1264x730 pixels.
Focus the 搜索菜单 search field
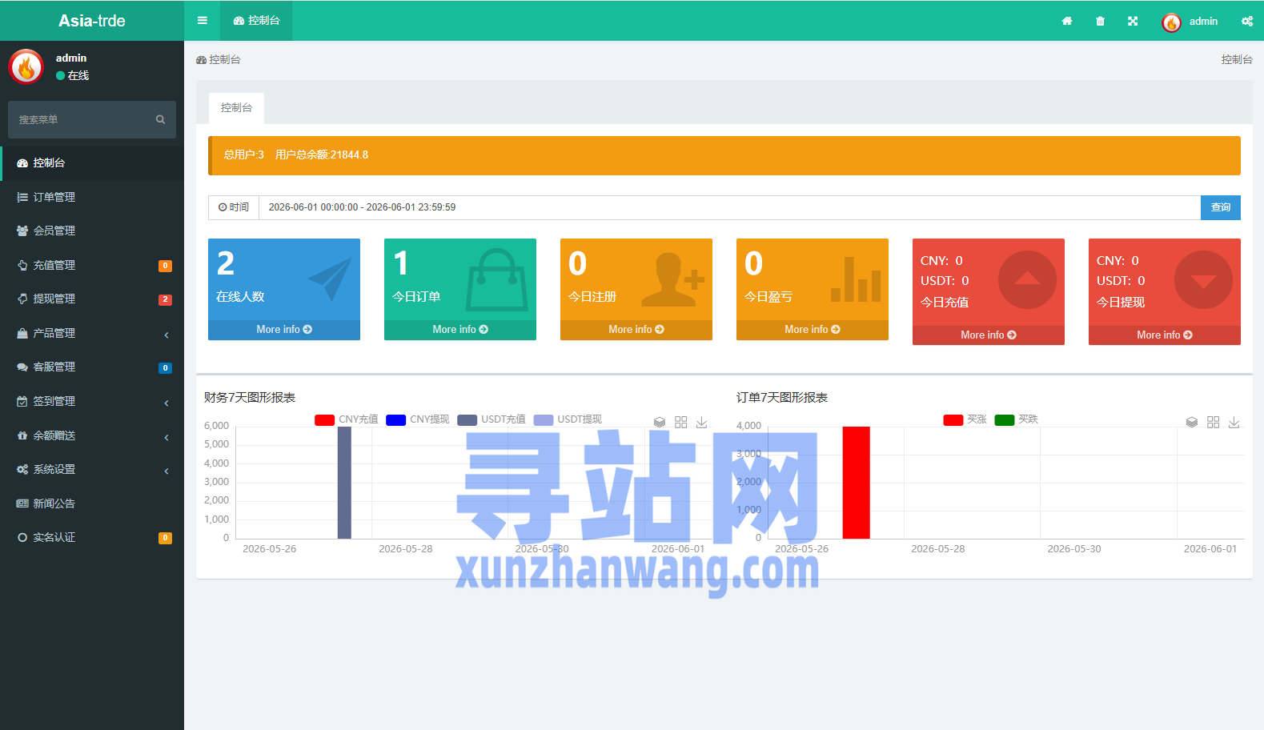coord(80,119)
